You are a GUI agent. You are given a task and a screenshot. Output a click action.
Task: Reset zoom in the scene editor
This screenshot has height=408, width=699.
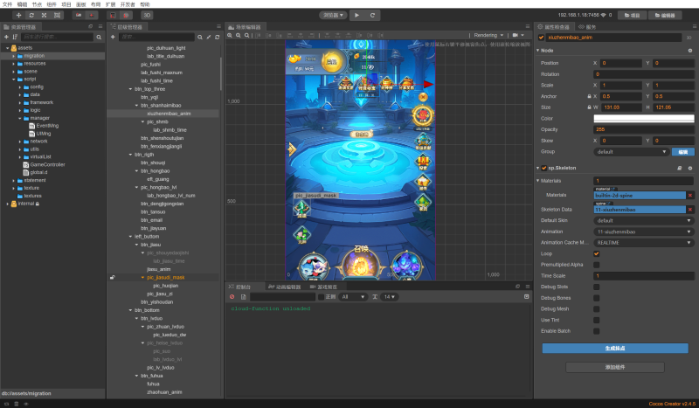click(246, 35)
